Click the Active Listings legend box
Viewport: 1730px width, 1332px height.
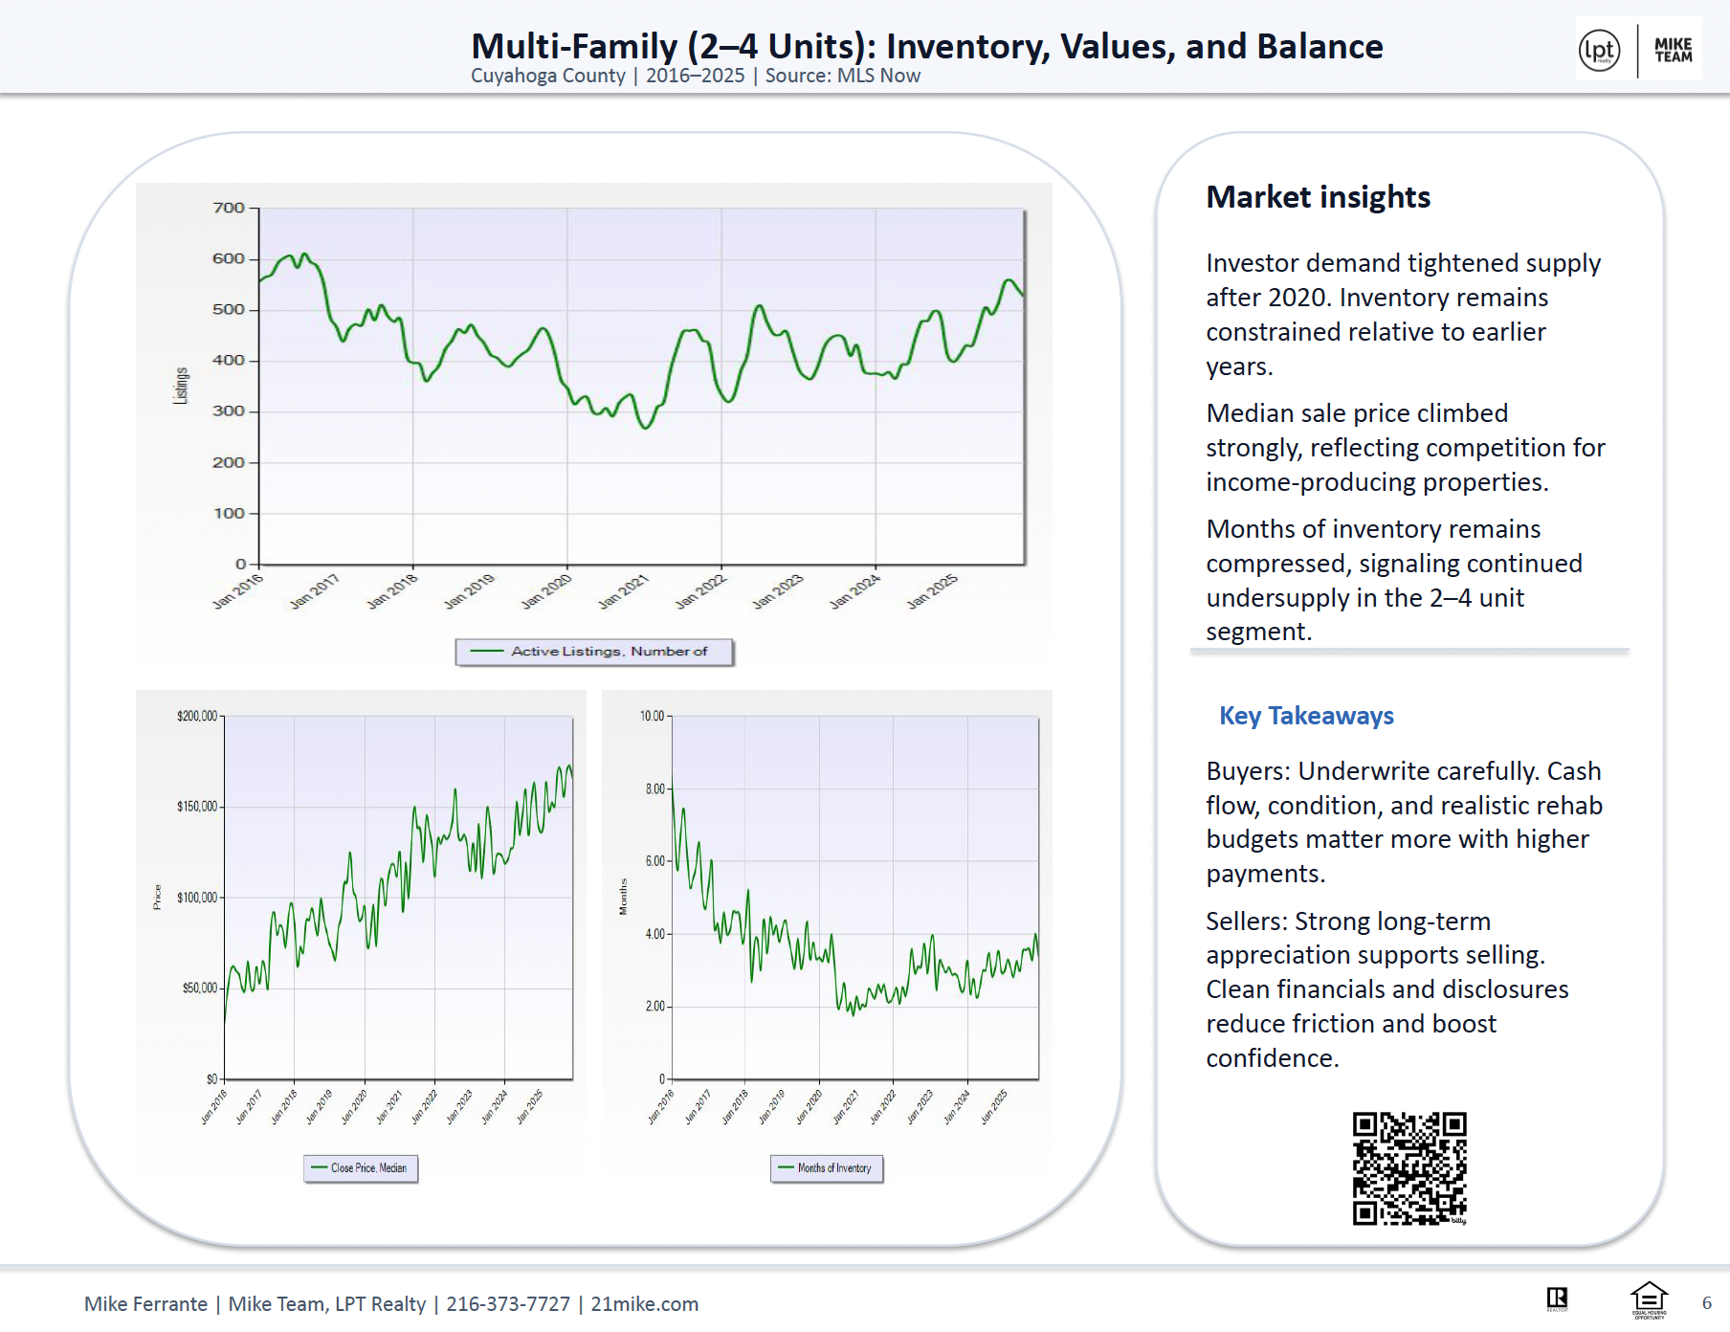594,652
